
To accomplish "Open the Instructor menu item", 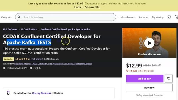I will [144, 17].
